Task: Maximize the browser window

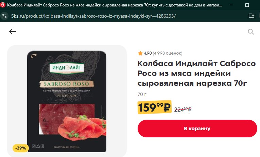Action: [x=247, y=5]
